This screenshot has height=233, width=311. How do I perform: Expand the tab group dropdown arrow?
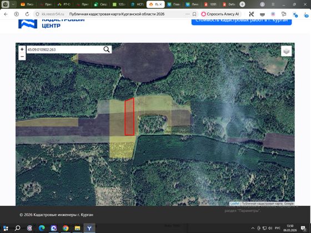[13, 4]
